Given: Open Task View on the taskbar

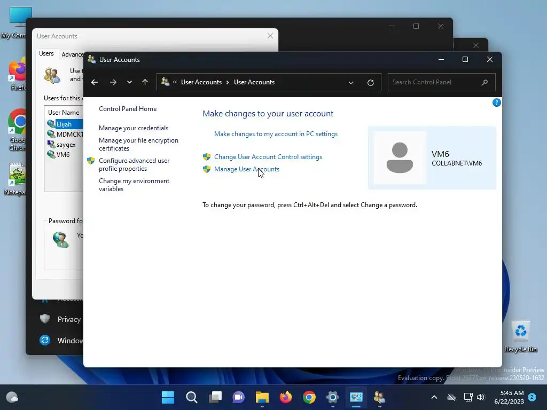Looking at the screenshot, I should pyautogui.click(x=215, y=397).
